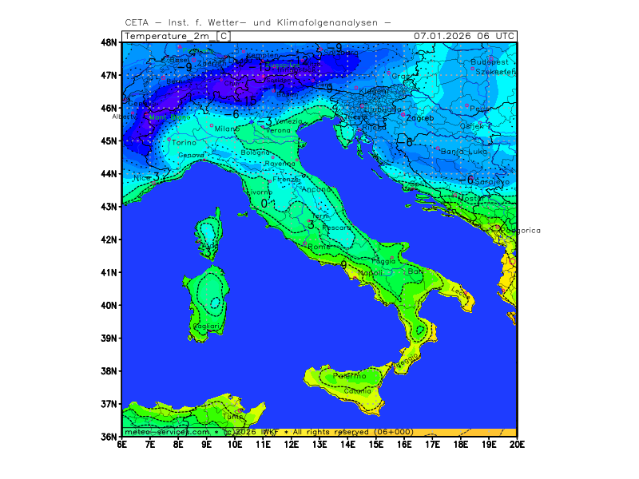Click the Cagliari label in Sardinia
This screenshot has width=639, height=479.
207,326
